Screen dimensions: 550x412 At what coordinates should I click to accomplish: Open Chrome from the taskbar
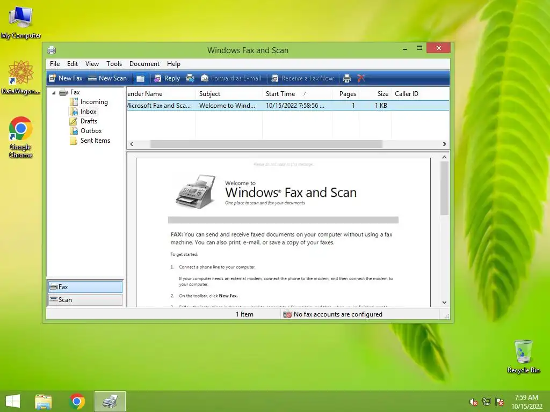click(77, 401)
